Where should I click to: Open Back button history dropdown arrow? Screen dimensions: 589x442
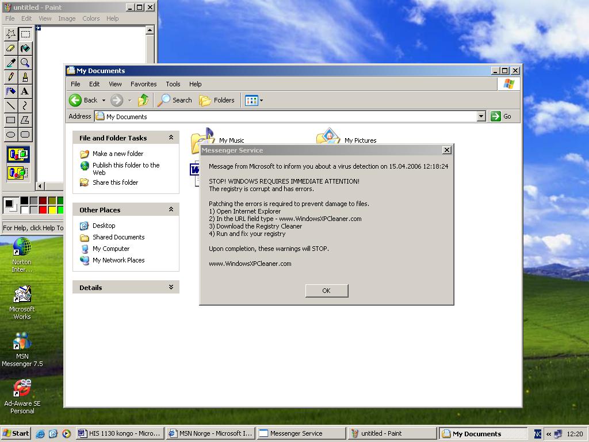104,100
